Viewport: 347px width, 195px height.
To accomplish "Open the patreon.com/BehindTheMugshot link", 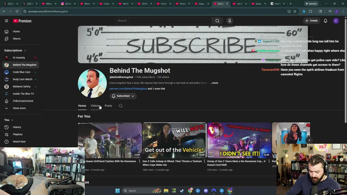I will pos(128,89).
